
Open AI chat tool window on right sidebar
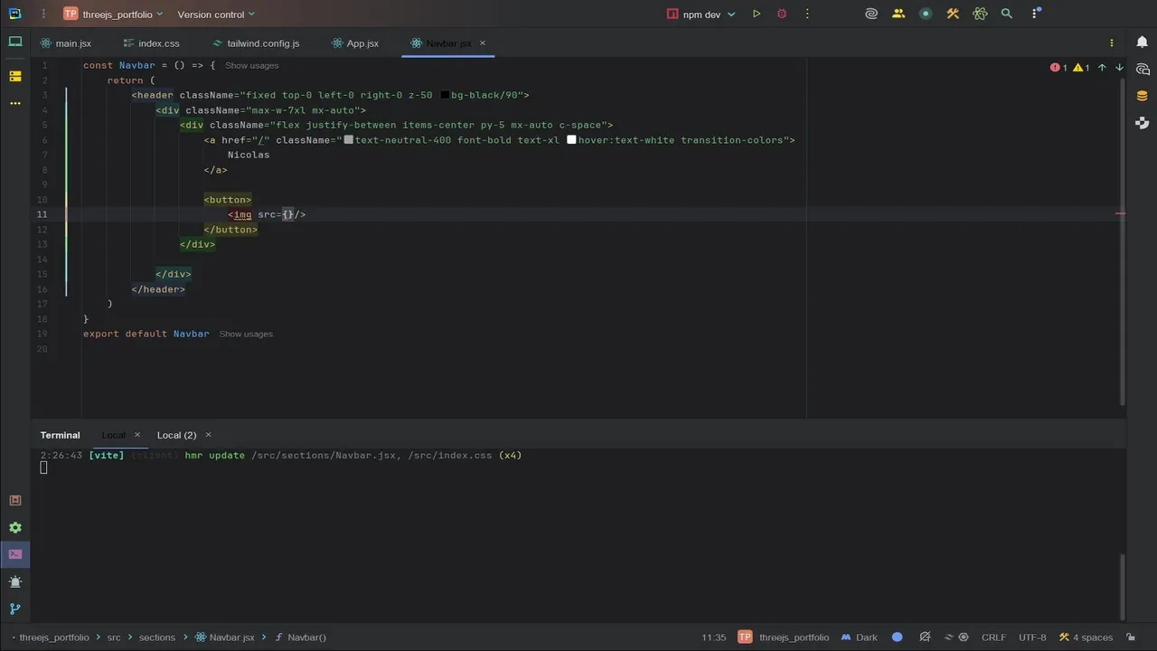pyautogui.click(x=1143, y=70)
